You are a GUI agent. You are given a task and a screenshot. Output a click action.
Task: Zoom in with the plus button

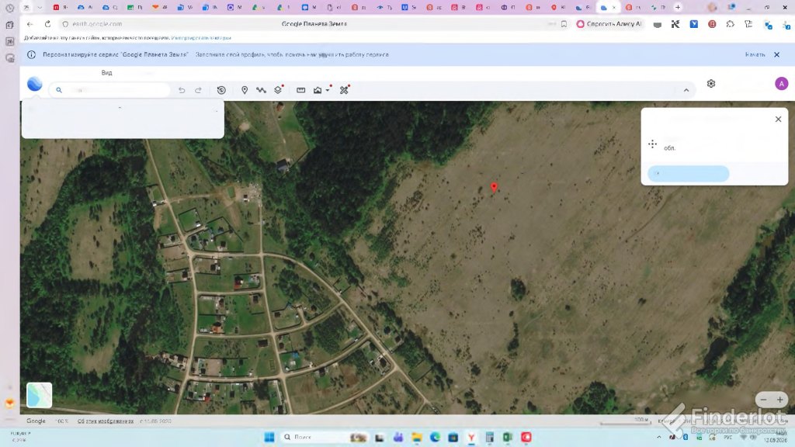(x=779, y=400)
